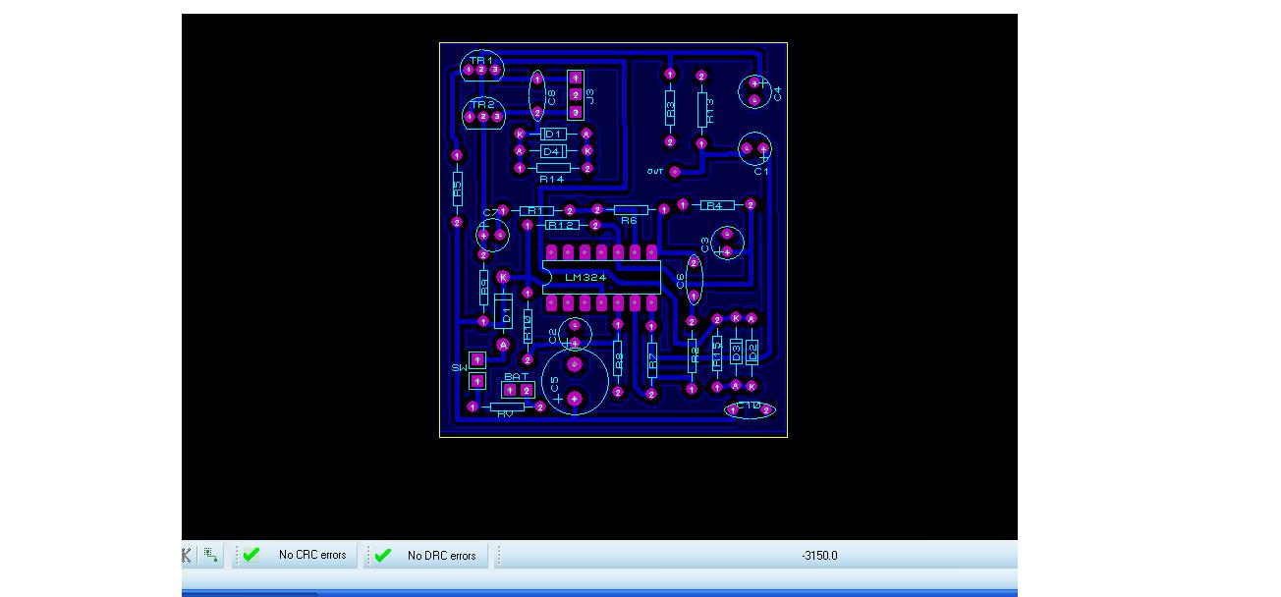
Task: Select transistor TR1 on the board
Action: coord(481,67)
